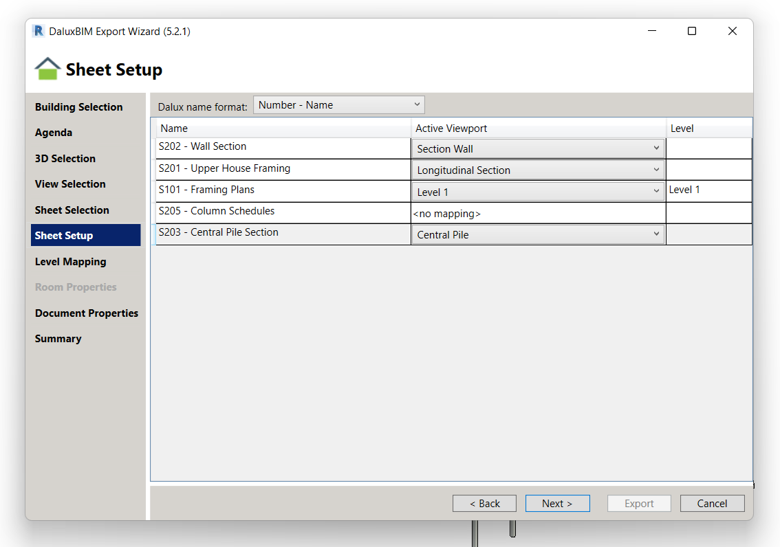Viewport: 780px width, 547px height.
Task: Select the Sheet Selection step
Action: click(x=72, y=210)
